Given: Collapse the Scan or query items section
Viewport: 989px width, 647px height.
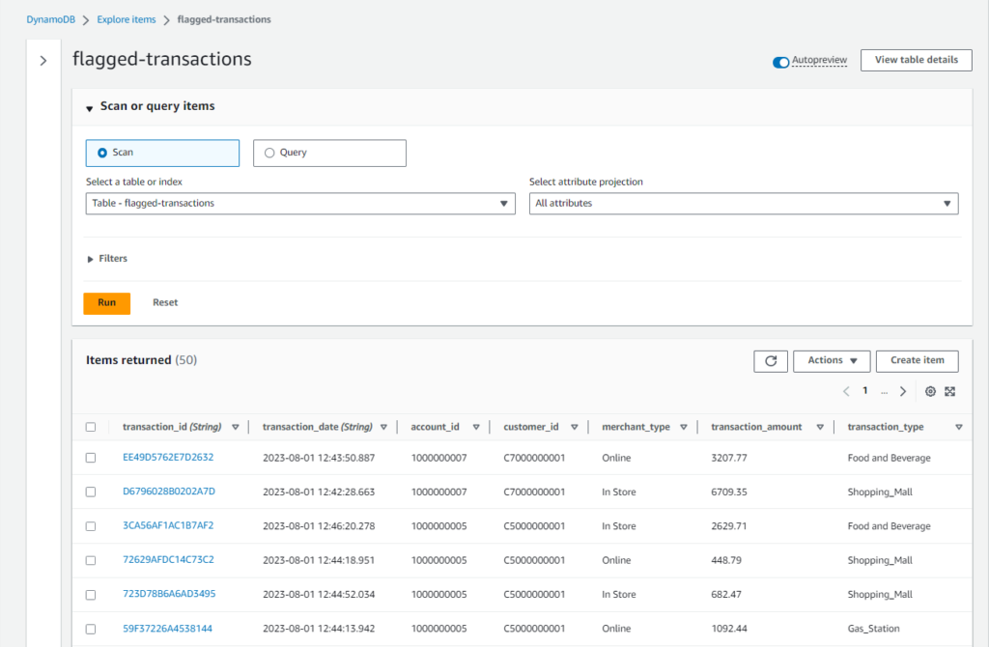Looking at the screenshot, I should tap(90, 107).
